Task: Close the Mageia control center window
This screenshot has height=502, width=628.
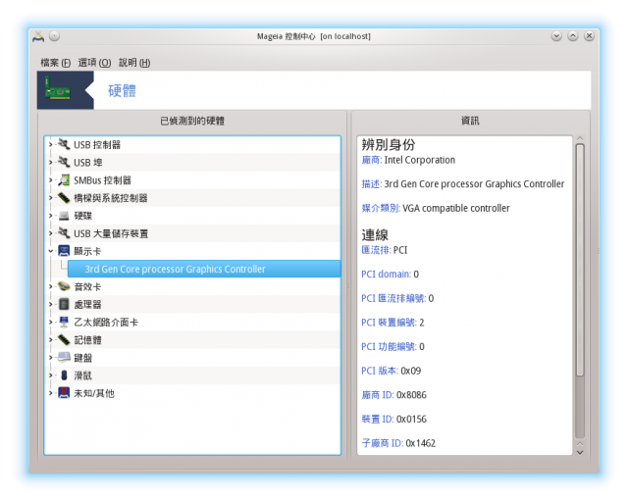Action: pos(589,36)
